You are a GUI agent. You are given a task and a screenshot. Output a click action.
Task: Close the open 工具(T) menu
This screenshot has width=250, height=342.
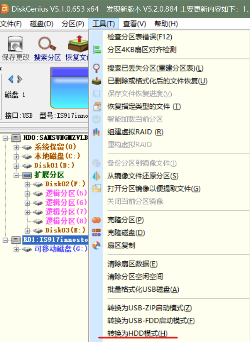[x=103, y=24]
